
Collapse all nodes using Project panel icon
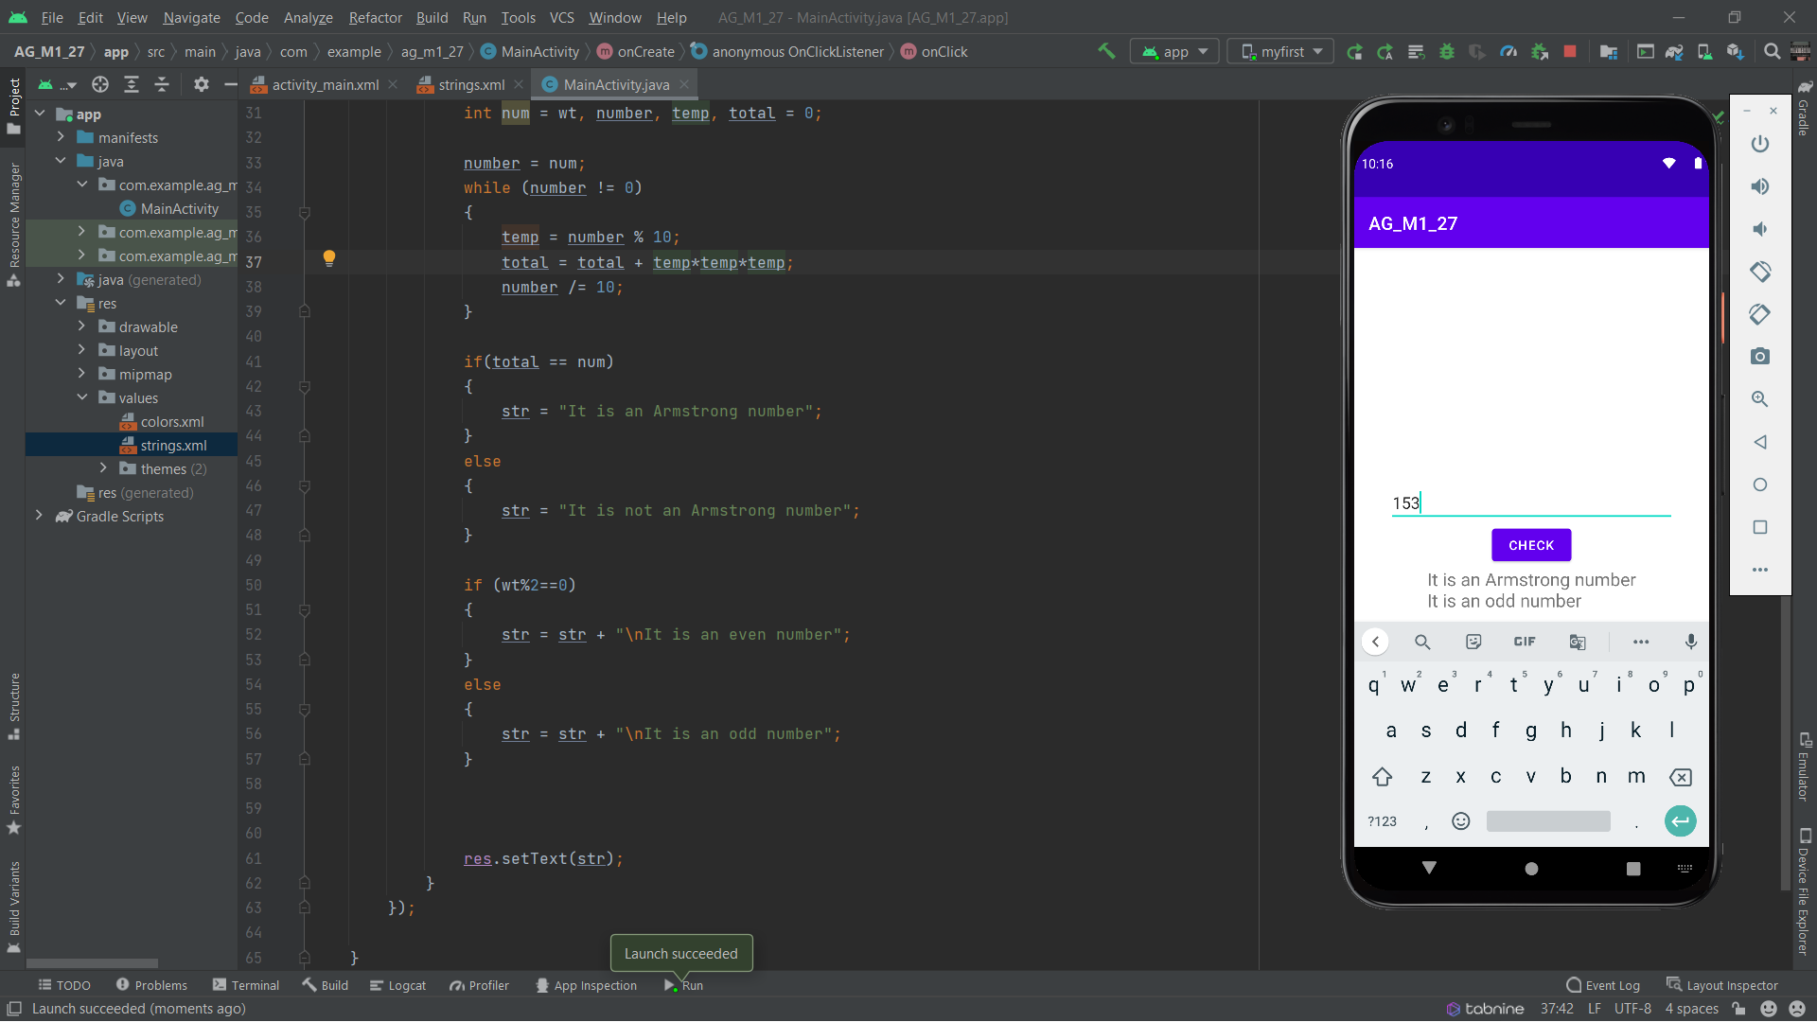pyautogui.click(x=162, y=84)
